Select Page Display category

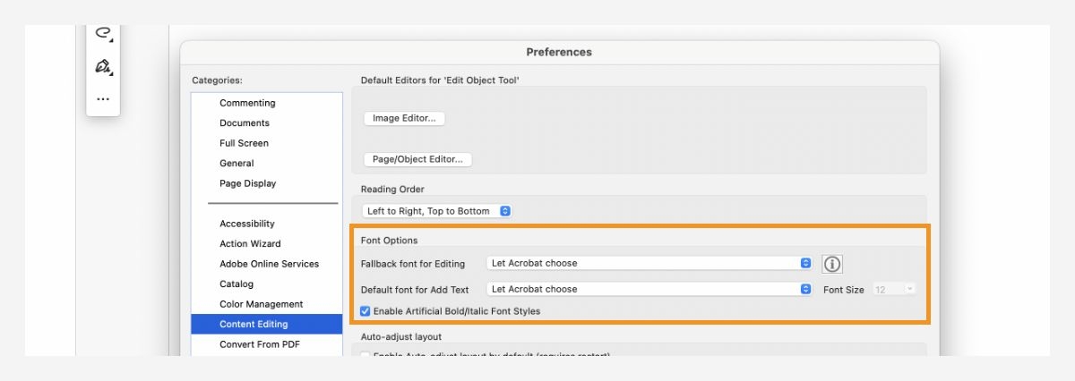(x=247, y=183)
